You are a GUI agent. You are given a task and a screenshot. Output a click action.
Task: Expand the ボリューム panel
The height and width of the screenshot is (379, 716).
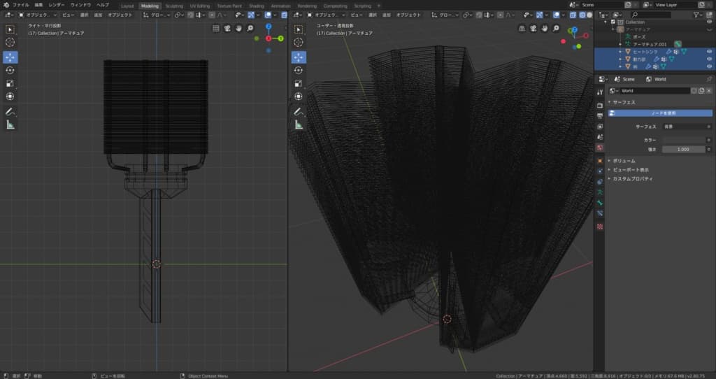point(624,160)
